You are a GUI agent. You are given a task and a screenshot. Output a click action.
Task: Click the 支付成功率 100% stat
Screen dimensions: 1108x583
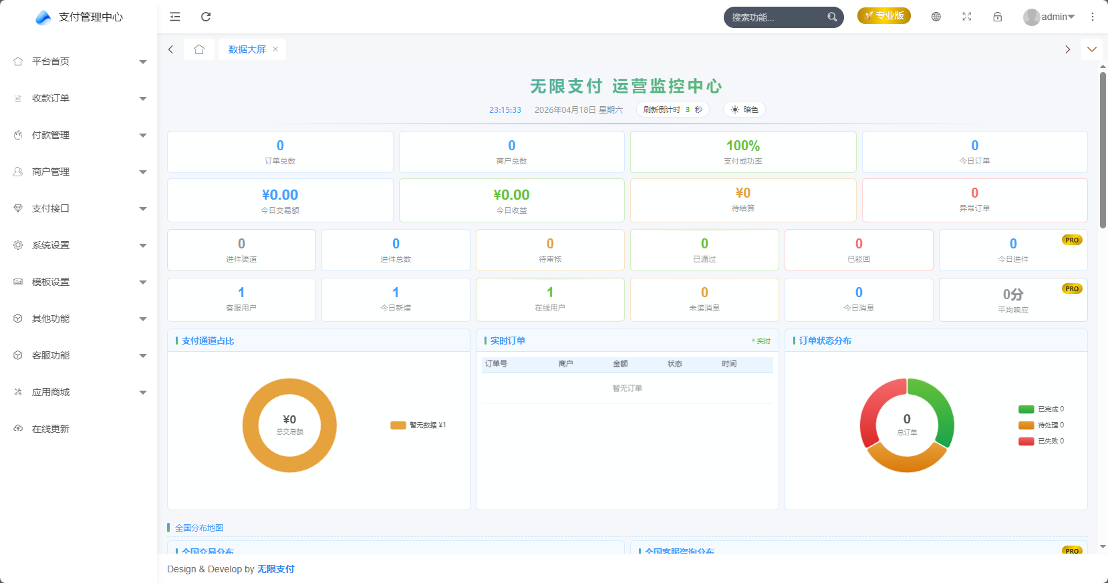[x=743, y=152]
